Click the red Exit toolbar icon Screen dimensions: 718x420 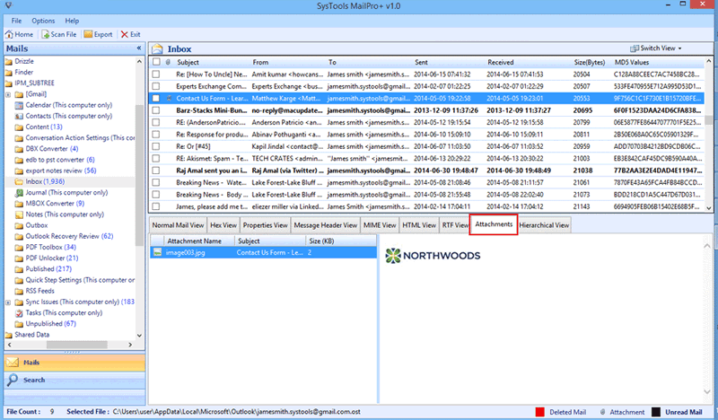(x=125, y=34)
